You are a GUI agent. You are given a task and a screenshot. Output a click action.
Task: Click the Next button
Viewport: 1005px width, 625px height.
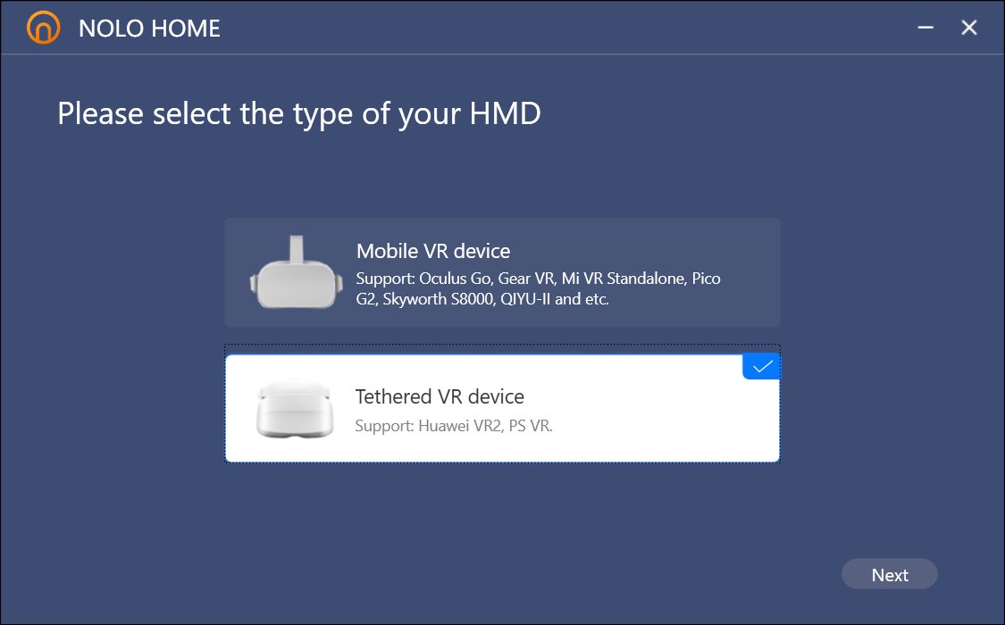point(890,574)
